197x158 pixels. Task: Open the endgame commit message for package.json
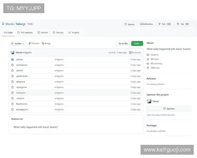(59, 110)
